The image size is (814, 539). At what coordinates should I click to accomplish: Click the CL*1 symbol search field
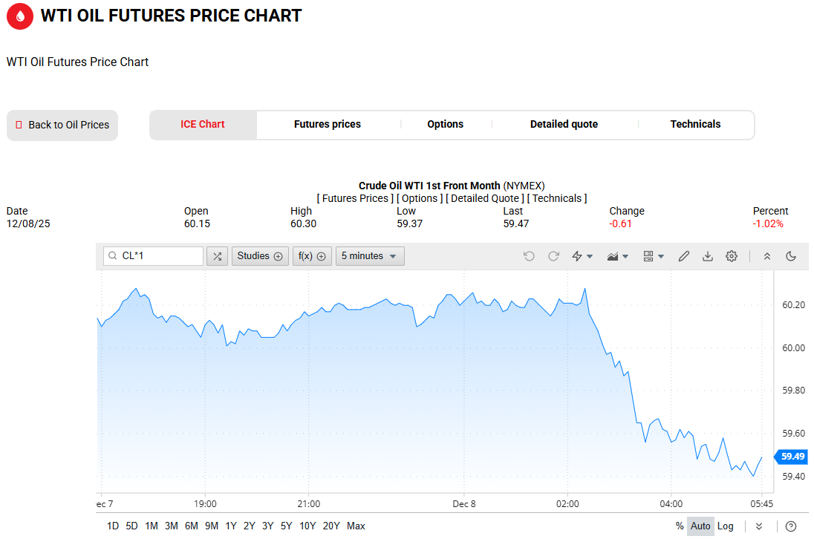click(154, 256)
